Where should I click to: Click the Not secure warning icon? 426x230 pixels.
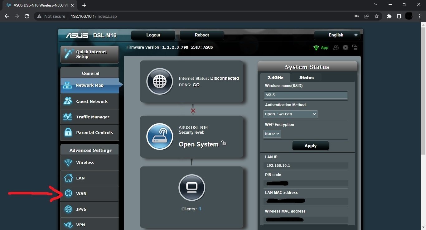click(39, 16)
